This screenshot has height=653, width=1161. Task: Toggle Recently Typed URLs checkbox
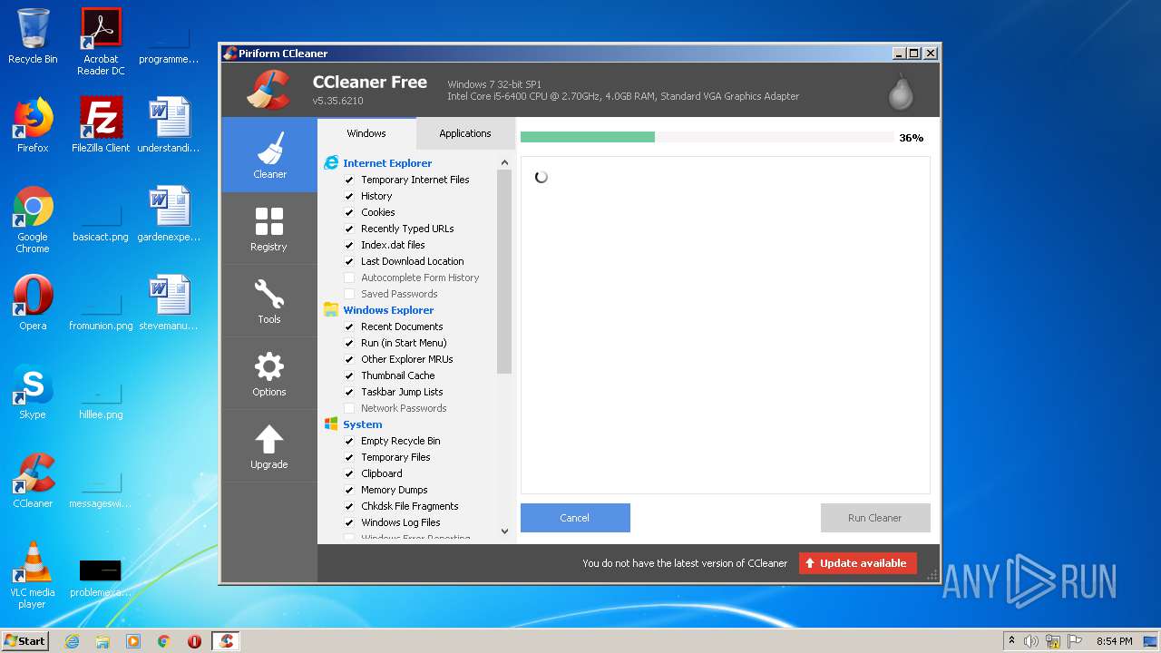coord(349,229)
